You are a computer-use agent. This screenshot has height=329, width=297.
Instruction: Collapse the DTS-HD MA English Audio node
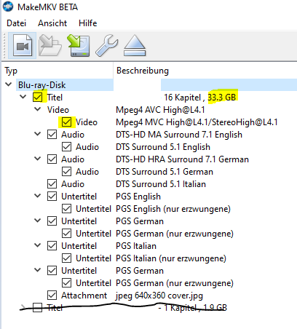tap(38, 134)
